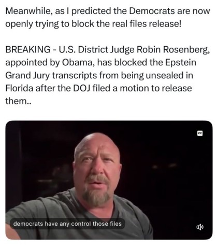Image resolution: width=218 pixels, height=249 pixels.
Task: Click the word "Epstein" in the post text
Action: (x=181, y=62)
